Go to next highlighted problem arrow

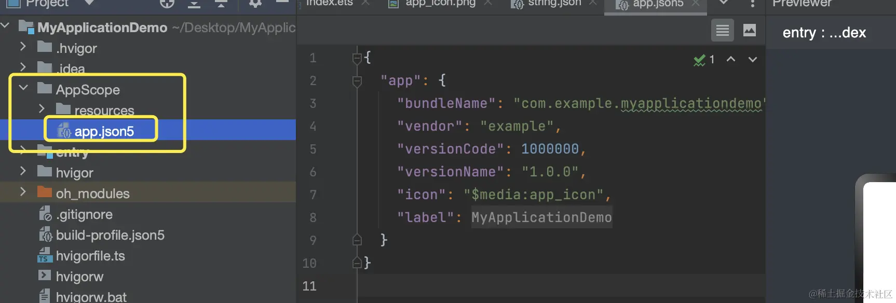click(x=752, y=59)
